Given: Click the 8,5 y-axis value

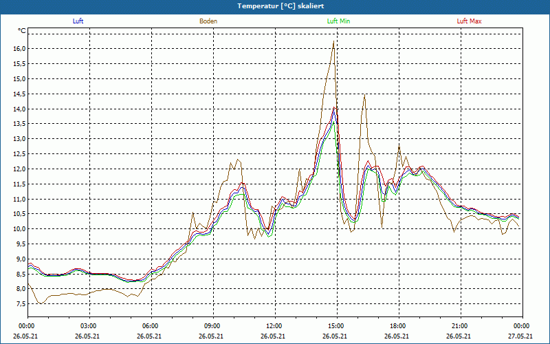Looking at the screenshot, I should click(21, 275).
